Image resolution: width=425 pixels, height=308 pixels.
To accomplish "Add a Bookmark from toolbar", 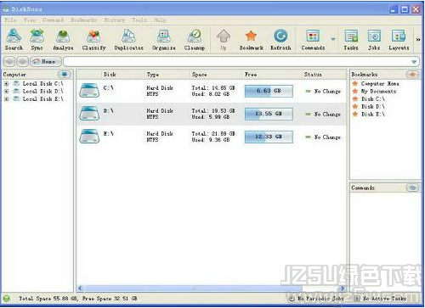I will [x=251, y=40].
